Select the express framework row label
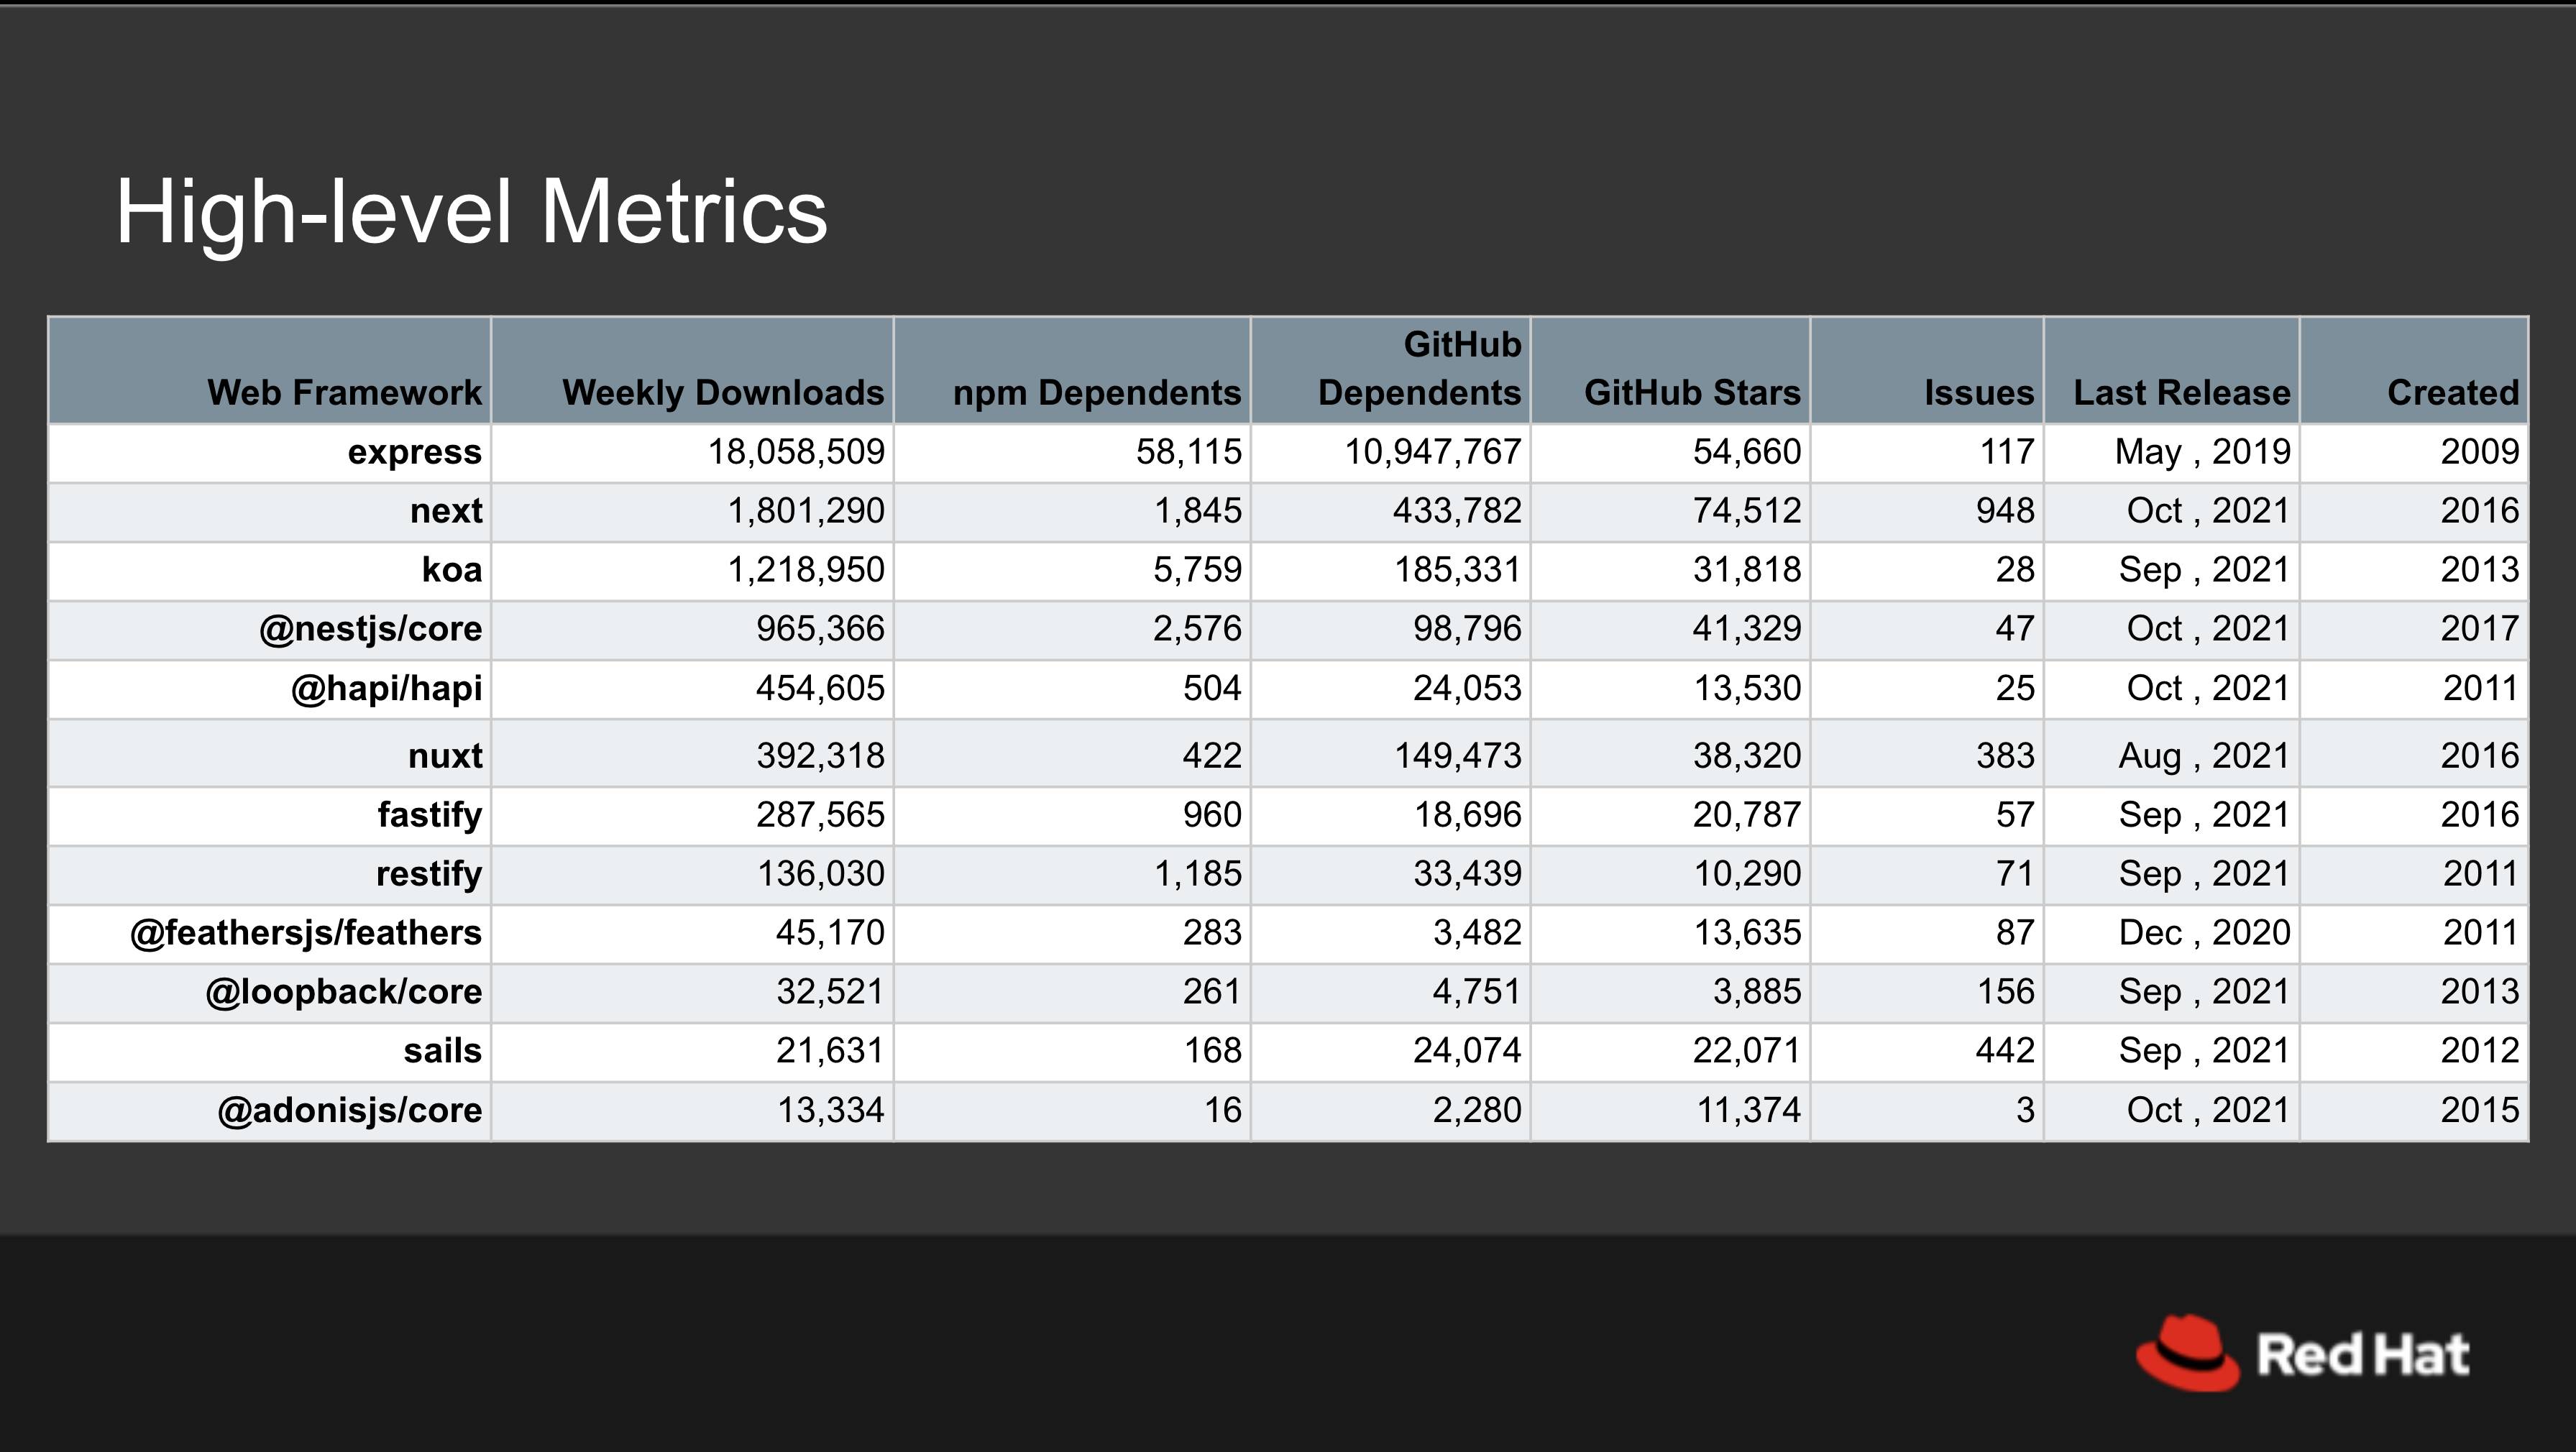This screenshot has height=1452, width=2576. coord(414,452)
